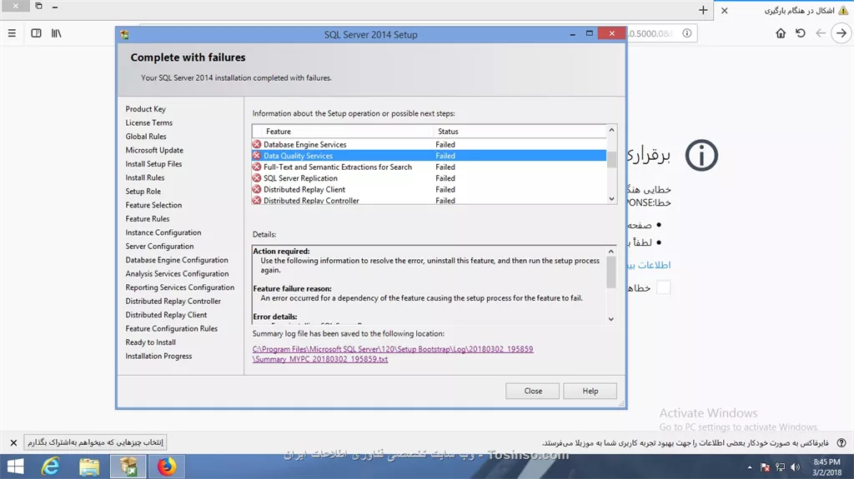Click the volume speaker tray icon
854x479 pixels.
coord(795,467)
